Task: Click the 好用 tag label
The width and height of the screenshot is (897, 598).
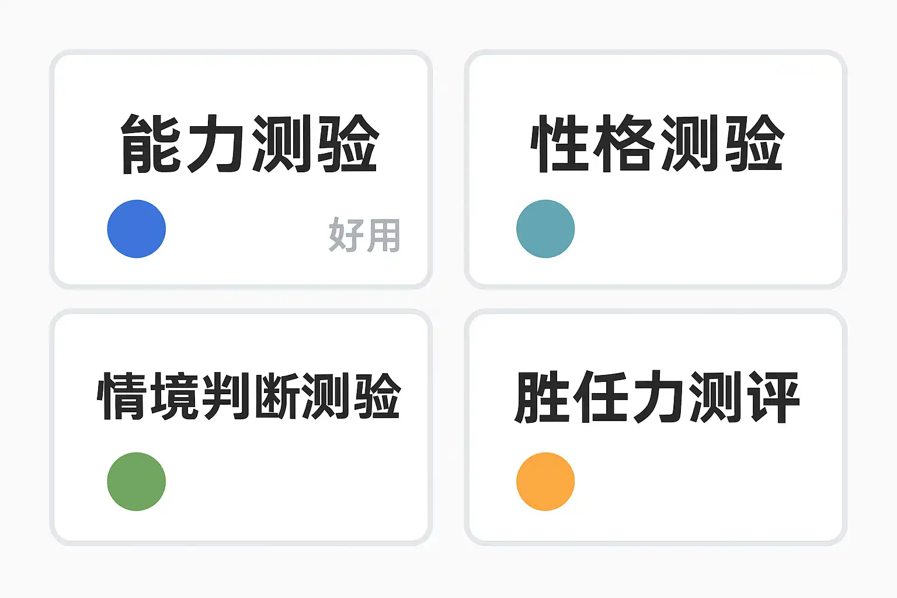Action: point(364,235)
